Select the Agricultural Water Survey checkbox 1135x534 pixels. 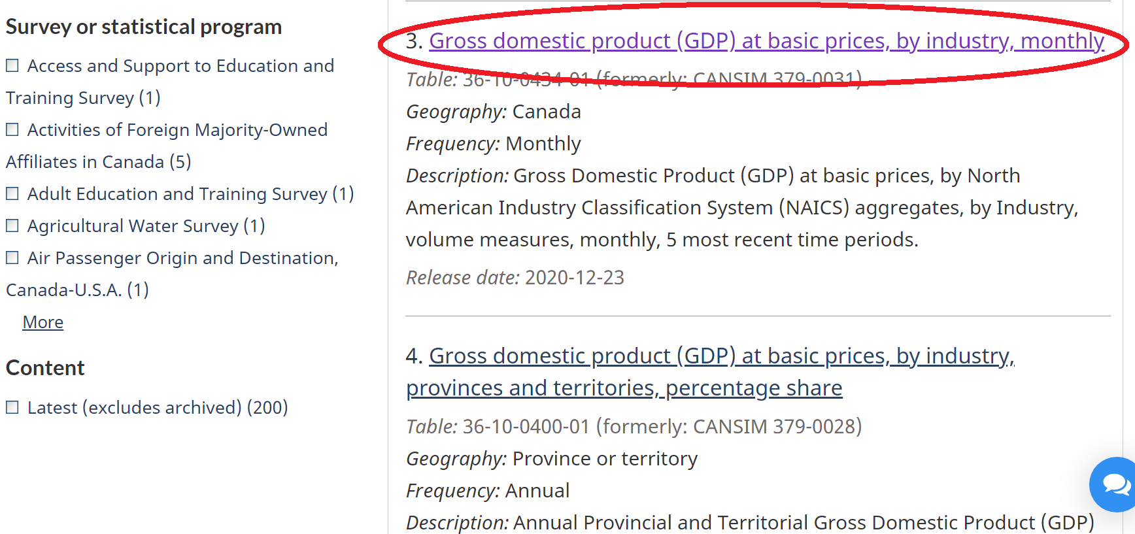click(12, 225)
